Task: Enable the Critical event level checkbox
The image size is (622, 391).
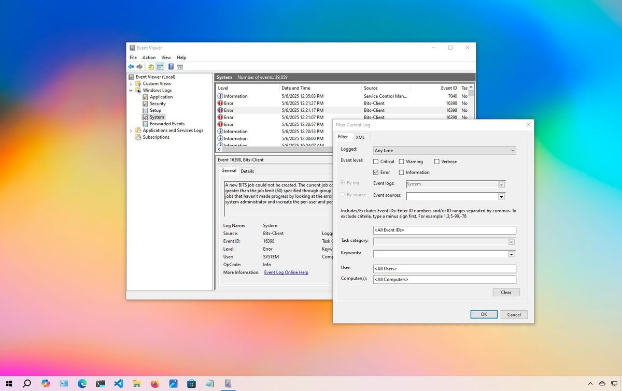Action: [376, 162]
